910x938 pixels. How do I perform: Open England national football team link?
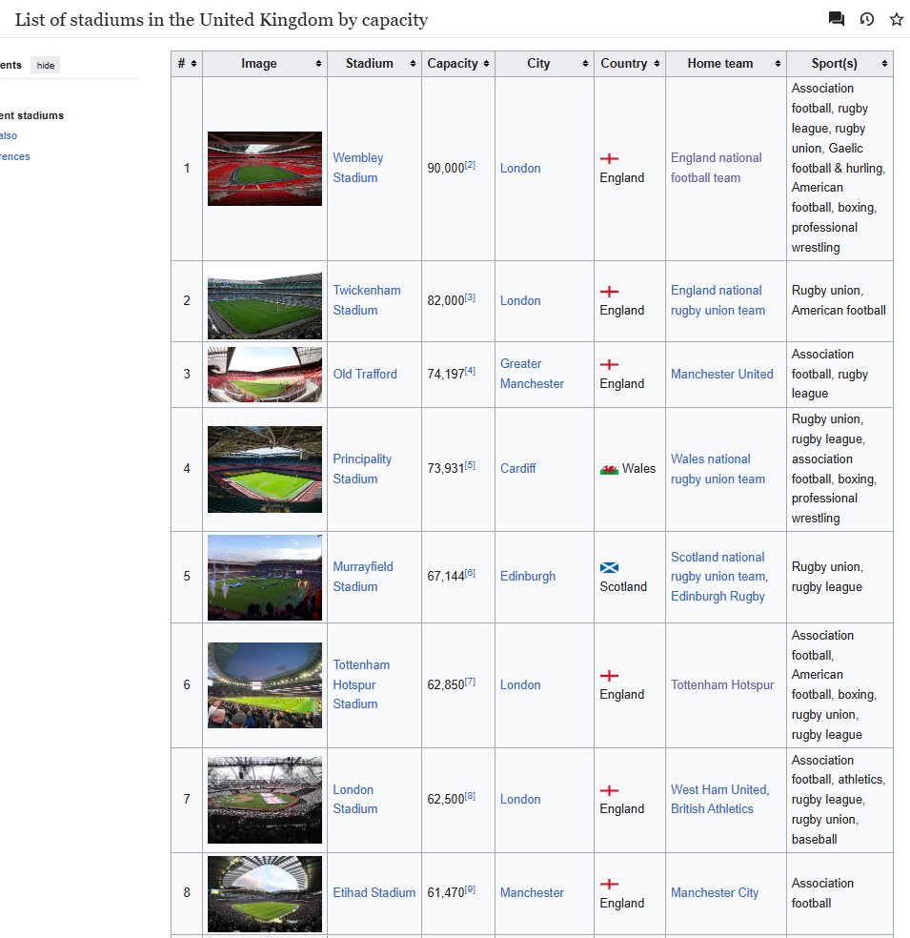[x=716, y=168]
